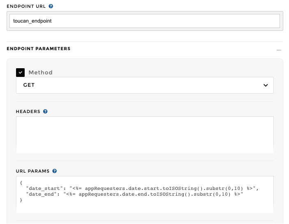
Task: Click the GET text in method selector
Action: point(29,85)
